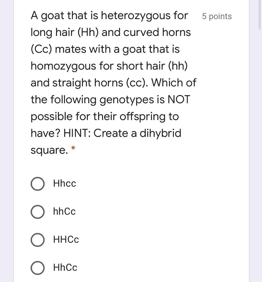The image size is (262, 282).
Task: Choose the hhCc radio circle
Action: coord(38,212)
